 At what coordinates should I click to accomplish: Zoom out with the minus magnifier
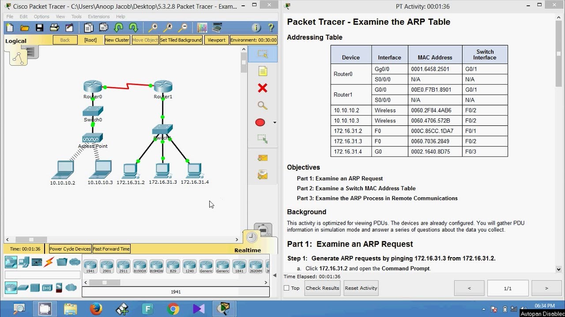(182, 28)
